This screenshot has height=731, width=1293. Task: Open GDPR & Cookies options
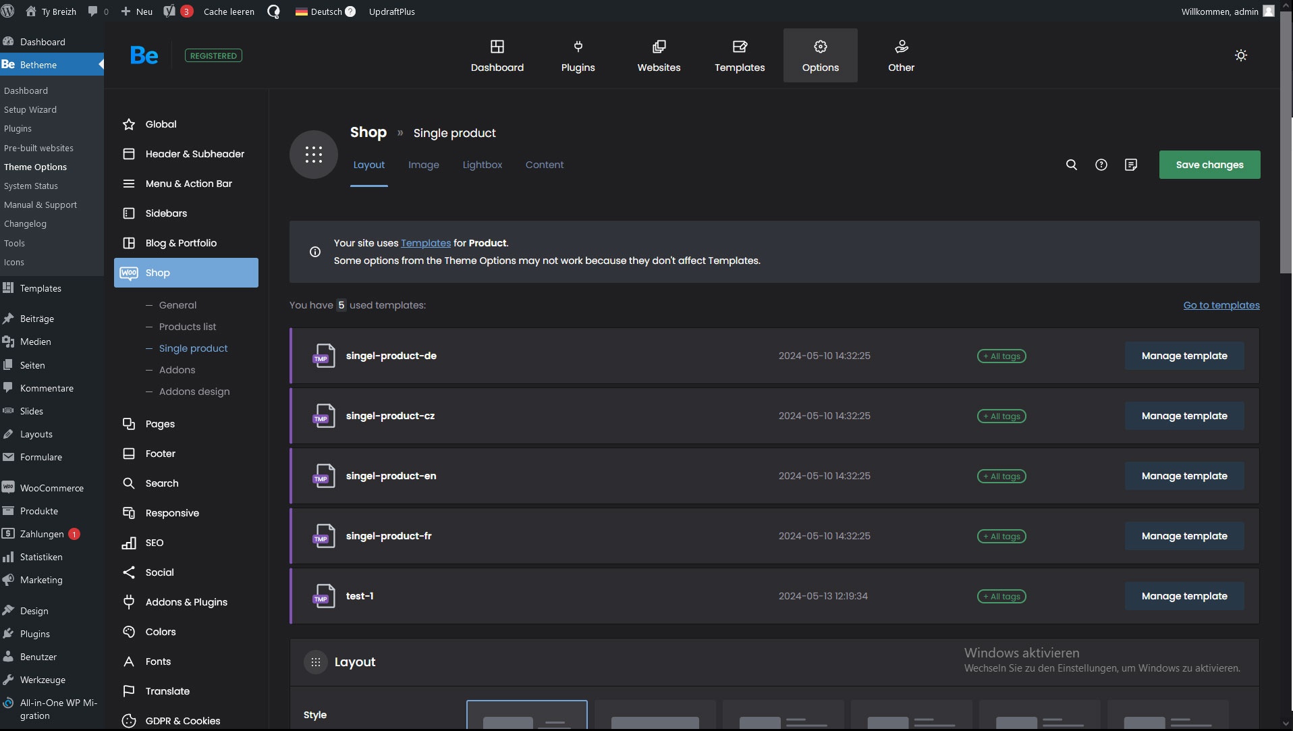[186, 721]
